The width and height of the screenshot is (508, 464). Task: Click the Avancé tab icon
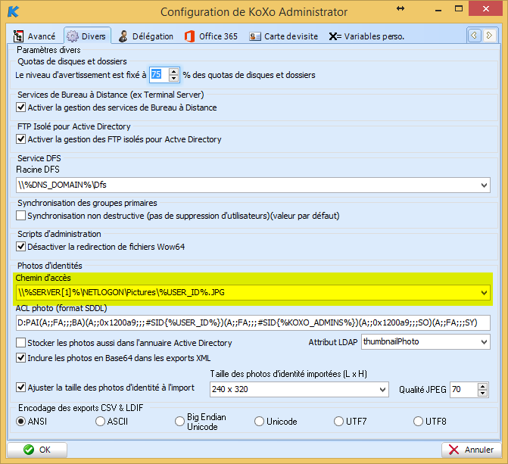click(x=18, y=36)
